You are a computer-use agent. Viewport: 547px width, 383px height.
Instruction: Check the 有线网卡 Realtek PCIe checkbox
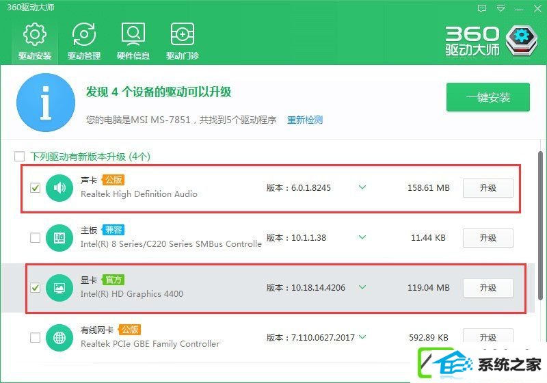click(36, 337)
